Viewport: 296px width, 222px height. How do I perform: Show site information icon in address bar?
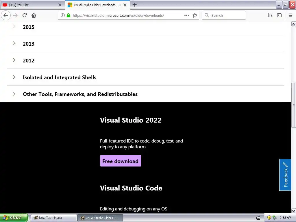(x=62, y=15)
